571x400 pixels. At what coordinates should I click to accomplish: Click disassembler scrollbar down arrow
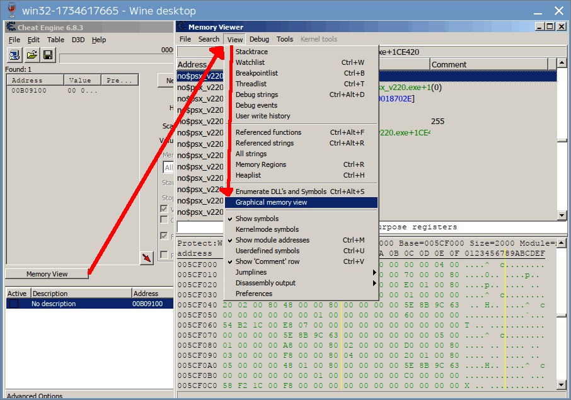562,215
